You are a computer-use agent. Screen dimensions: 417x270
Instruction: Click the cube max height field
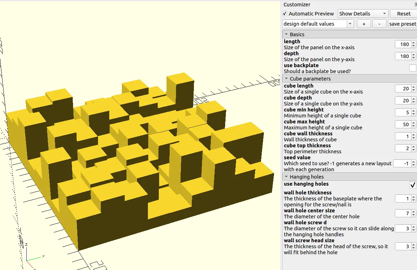(x=403, y=124)
